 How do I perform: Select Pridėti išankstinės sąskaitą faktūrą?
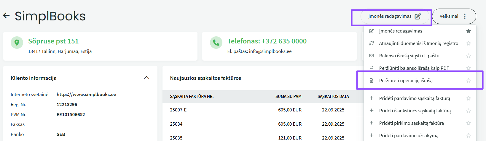pos(415,111)
